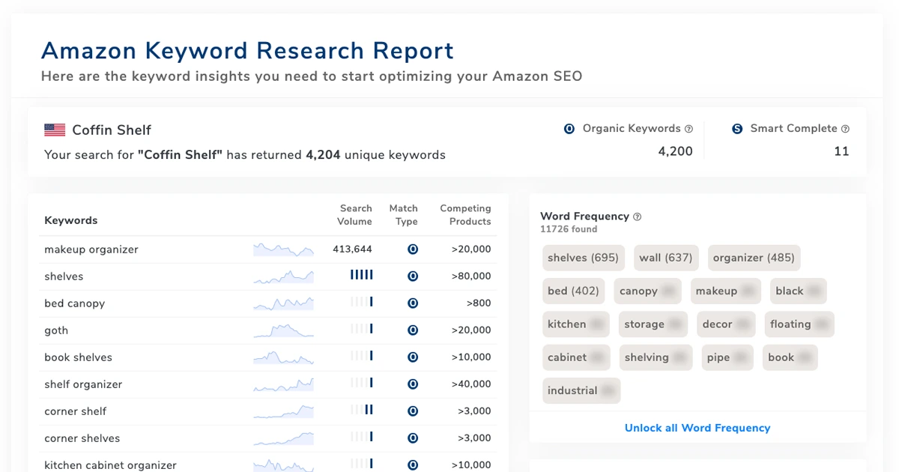Pick the "cabinet" word frequency chip
Image resolution: width=899 pixels, height=472 pixels.
(577, 357)
